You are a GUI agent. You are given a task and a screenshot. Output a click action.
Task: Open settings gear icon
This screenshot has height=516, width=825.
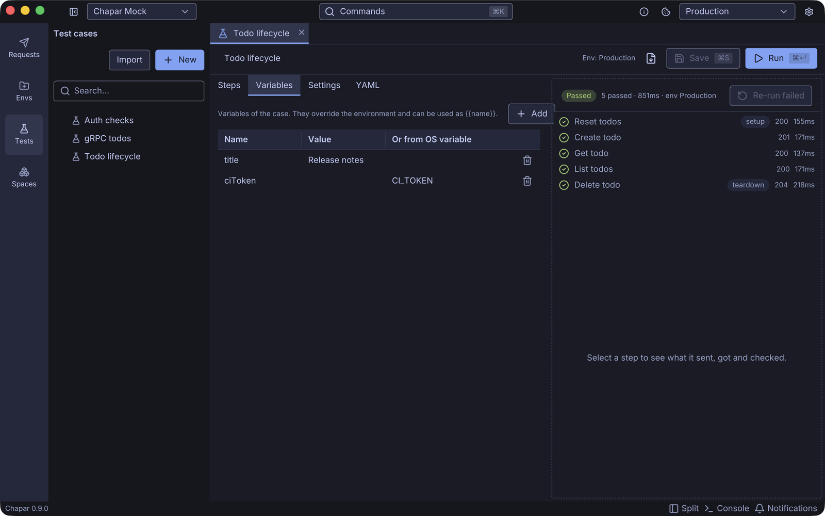click(x=809, y=11)
